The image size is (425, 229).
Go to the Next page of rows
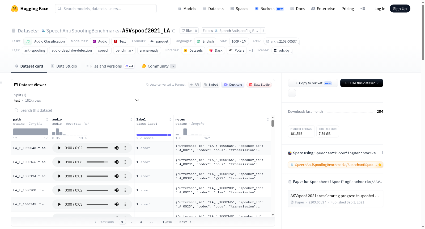[185, 222]
